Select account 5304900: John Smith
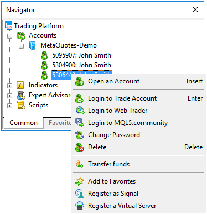Viewport: 207px width, 214px height. click(81, 65)
